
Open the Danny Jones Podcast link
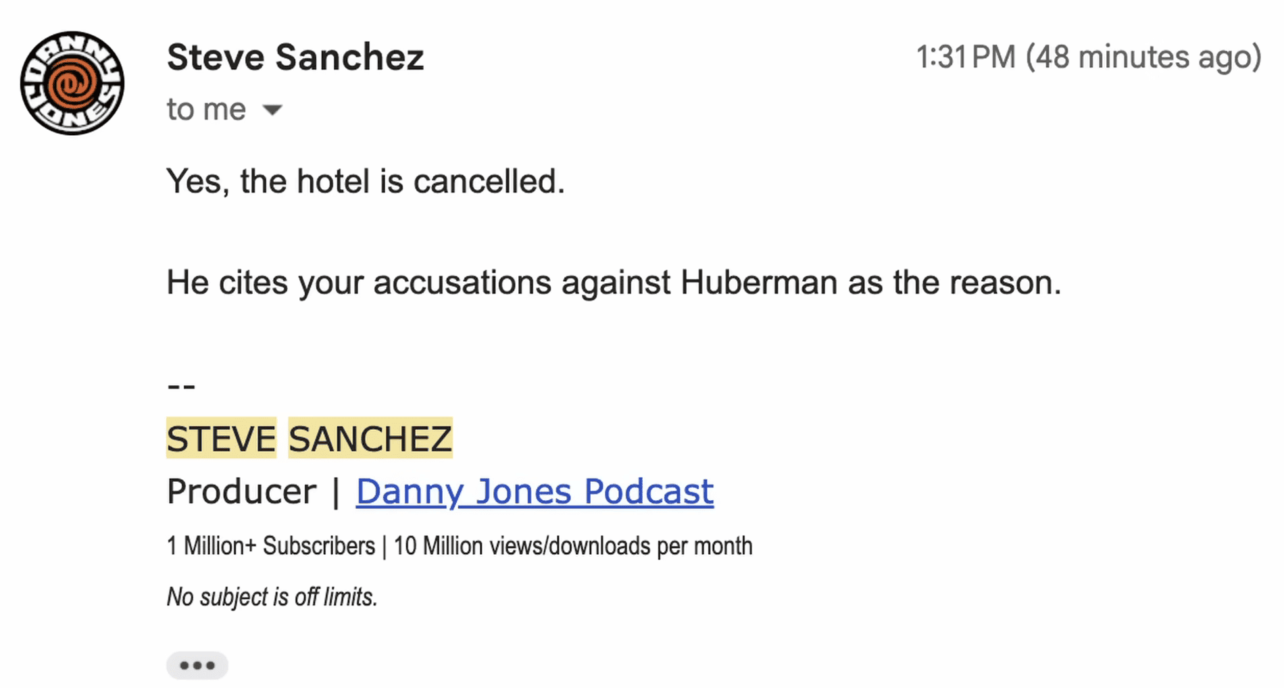click(x=535, y=491)
